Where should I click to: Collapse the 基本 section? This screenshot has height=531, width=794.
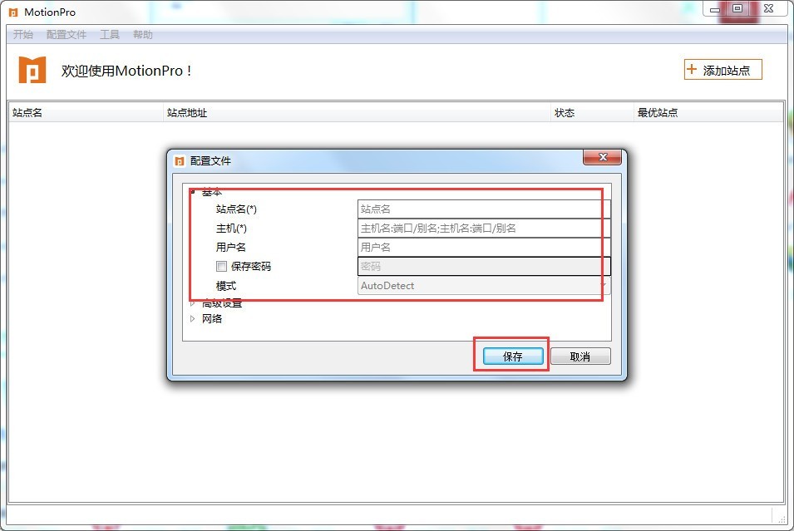click(193, 190)
